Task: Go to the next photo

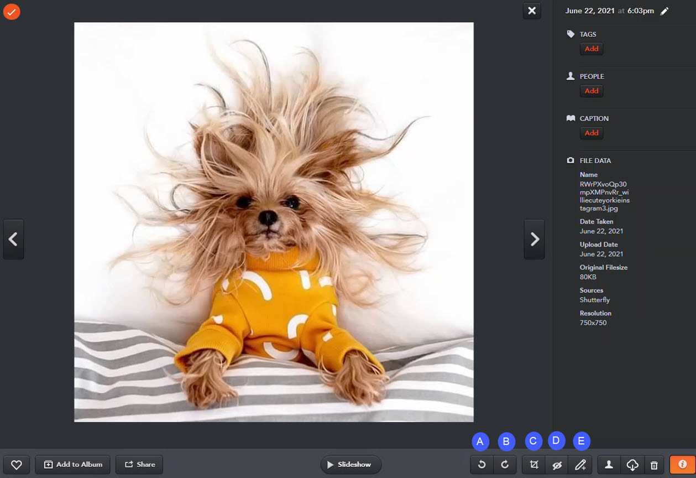Action: [533, 239]
